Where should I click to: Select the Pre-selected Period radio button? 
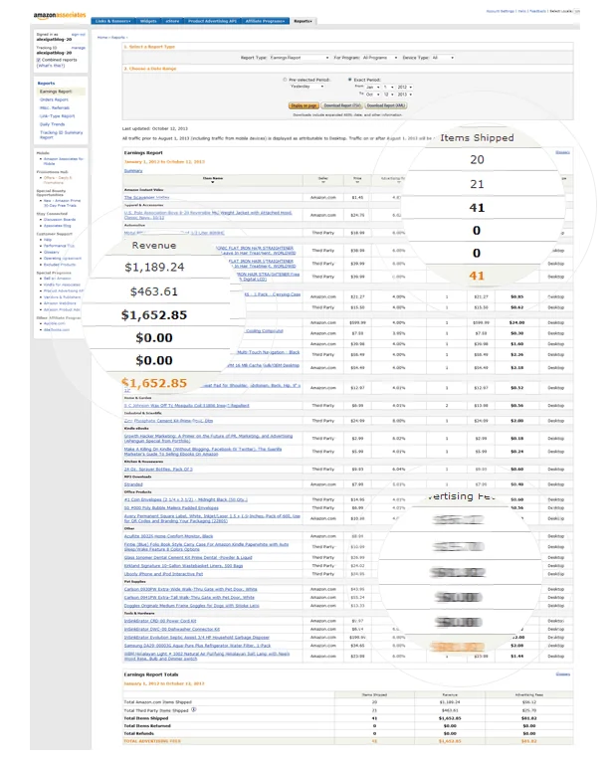pos(285,80)
